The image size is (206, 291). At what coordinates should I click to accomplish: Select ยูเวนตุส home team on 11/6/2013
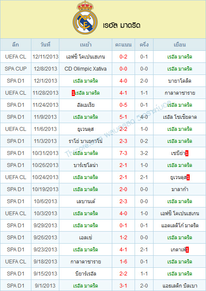click(x=86, y=129)
